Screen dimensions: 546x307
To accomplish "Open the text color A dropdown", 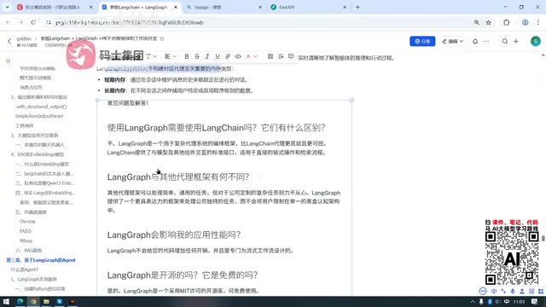I will tap(251, 56).
